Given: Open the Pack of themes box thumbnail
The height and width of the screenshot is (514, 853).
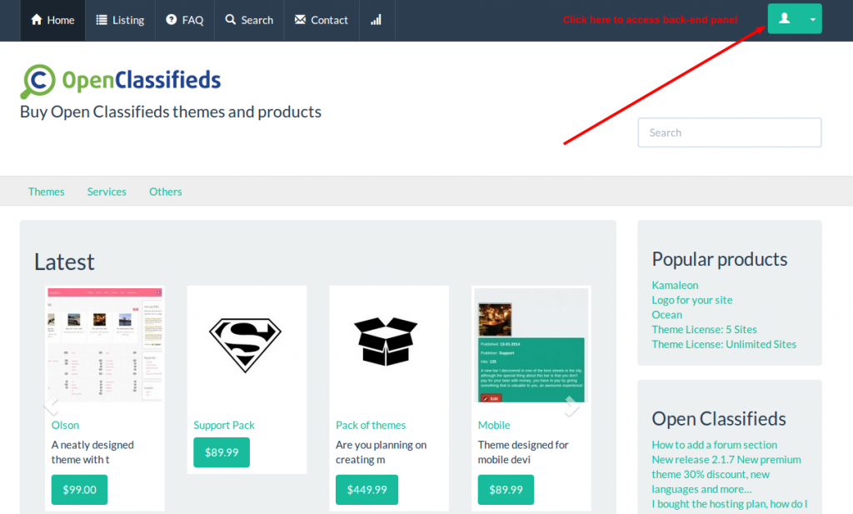Looking at the screenshot, I should point(386,341).
